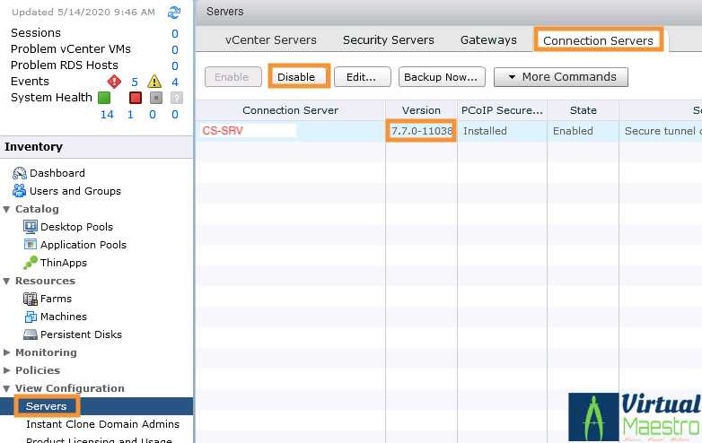Select Servers under View Configuration
Viewport: 702px width, 443px height.
(x=46, y=406)
